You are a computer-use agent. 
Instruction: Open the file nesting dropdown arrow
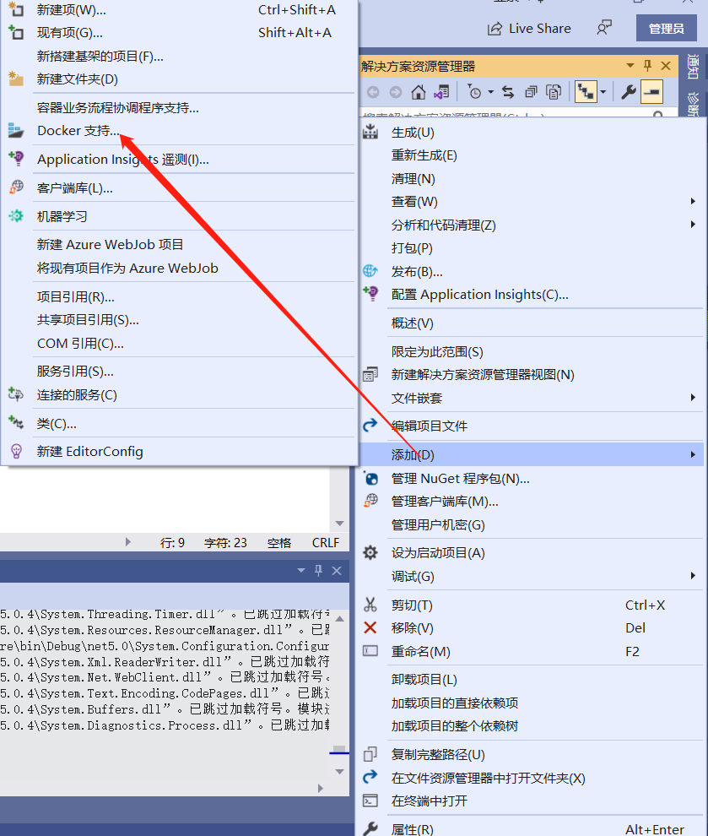click(603, 92)
